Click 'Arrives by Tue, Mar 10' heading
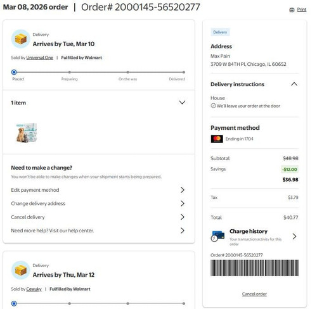Viewport: 317px width, 309px height. [x=63, y=44]
